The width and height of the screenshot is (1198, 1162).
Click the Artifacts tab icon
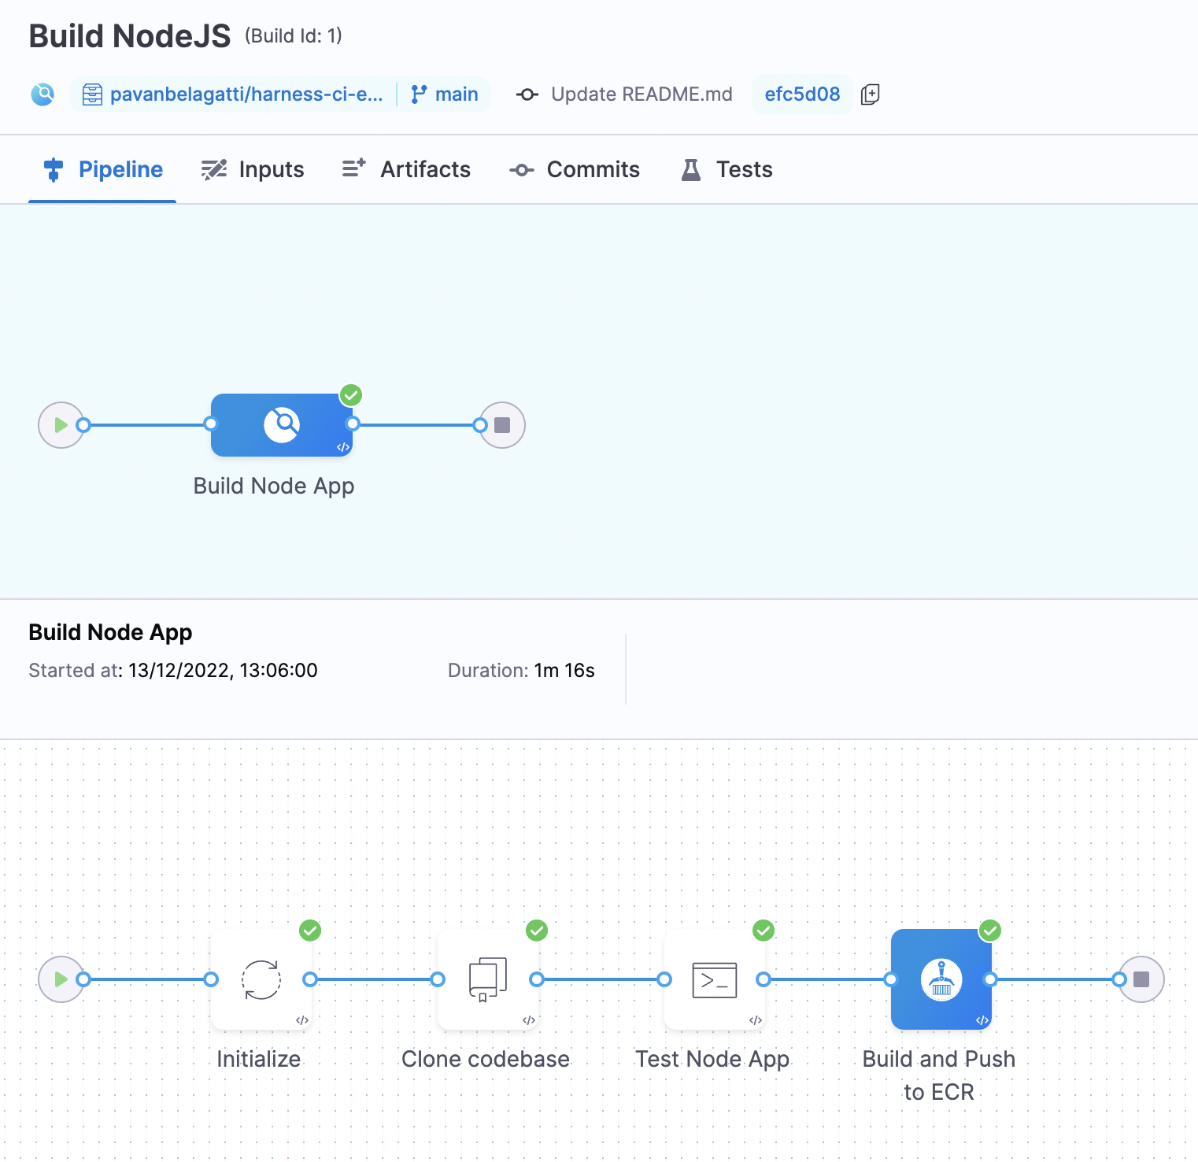pyautogui.click(x=353, y=168)
